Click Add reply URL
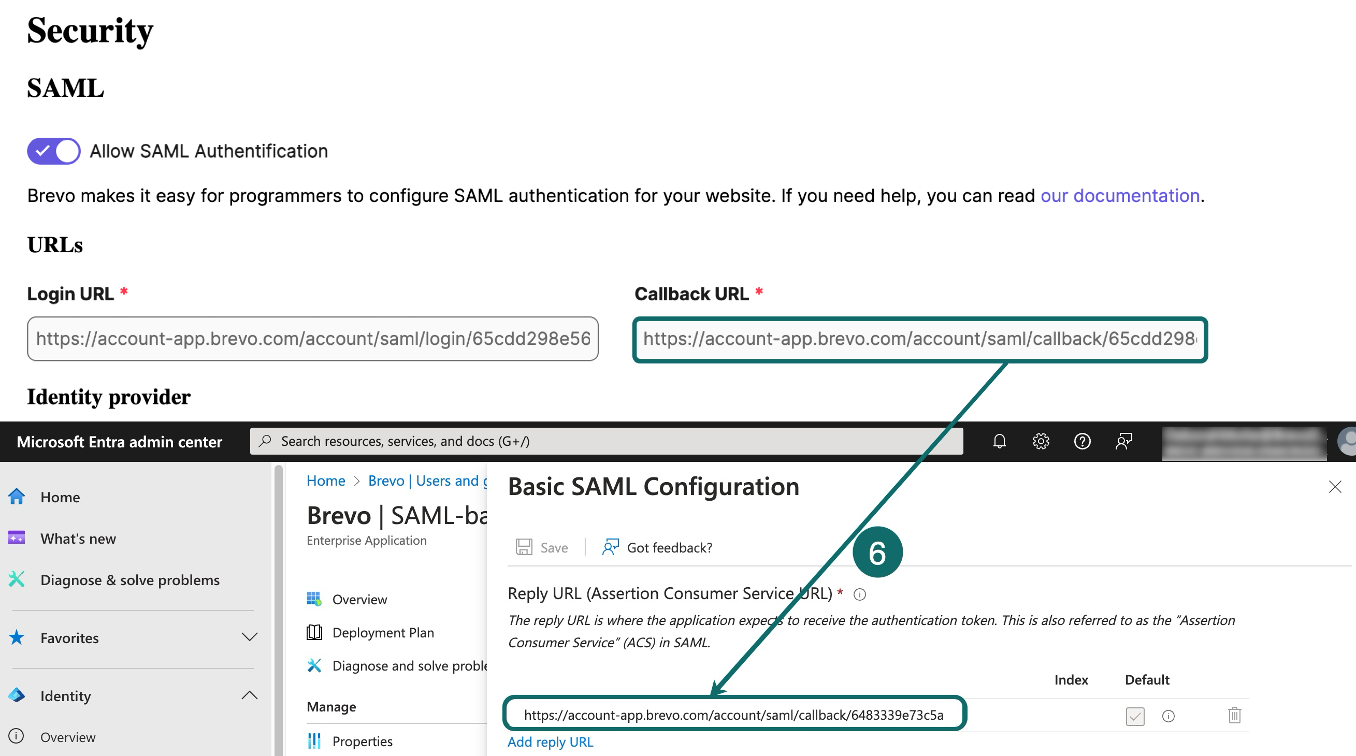Viewport: 1356px width, 756px height. point(550,742)
